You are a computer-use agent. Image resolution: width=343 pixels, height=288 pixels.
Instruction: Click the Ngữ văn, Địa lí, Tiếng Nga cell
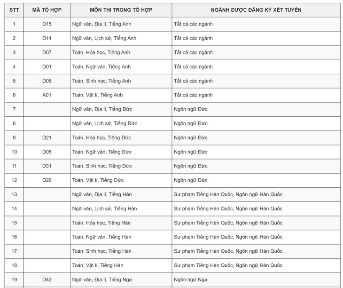tap(102, 280)
